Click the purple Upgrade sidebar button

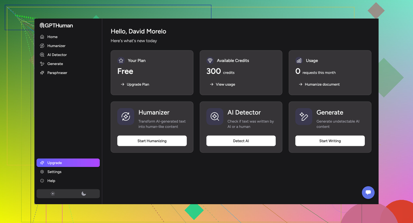click(x=68, y=163)
